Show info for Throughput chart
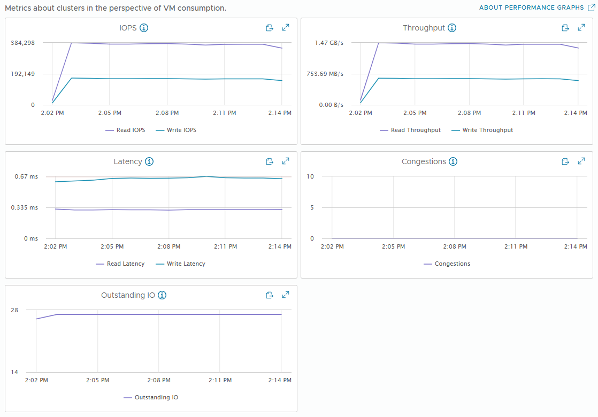 click(452, 28)
